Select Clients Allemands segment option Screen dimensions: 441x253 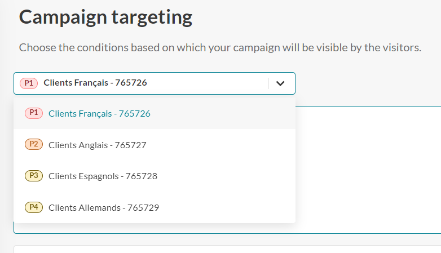point(155,208)
